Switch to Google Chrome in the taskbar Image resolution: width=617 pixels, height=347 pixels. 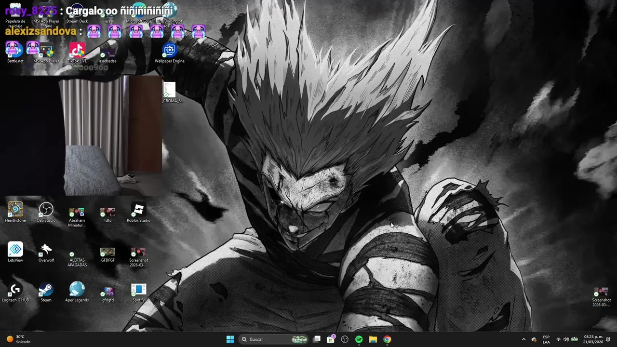tap(387, 339)
